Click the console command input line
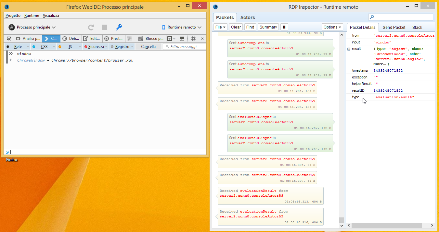This screenshot has height=232, width=439. pos(108,152)
